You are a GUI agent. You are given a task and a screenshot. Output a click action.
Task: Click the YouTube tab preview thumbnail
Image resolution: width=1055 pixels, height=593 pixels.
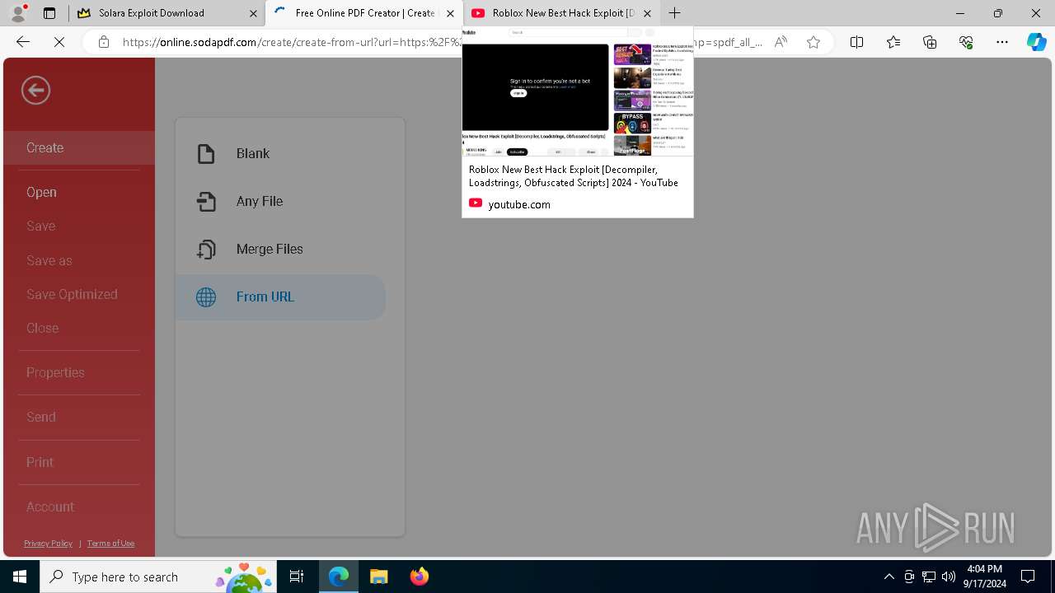578,91
